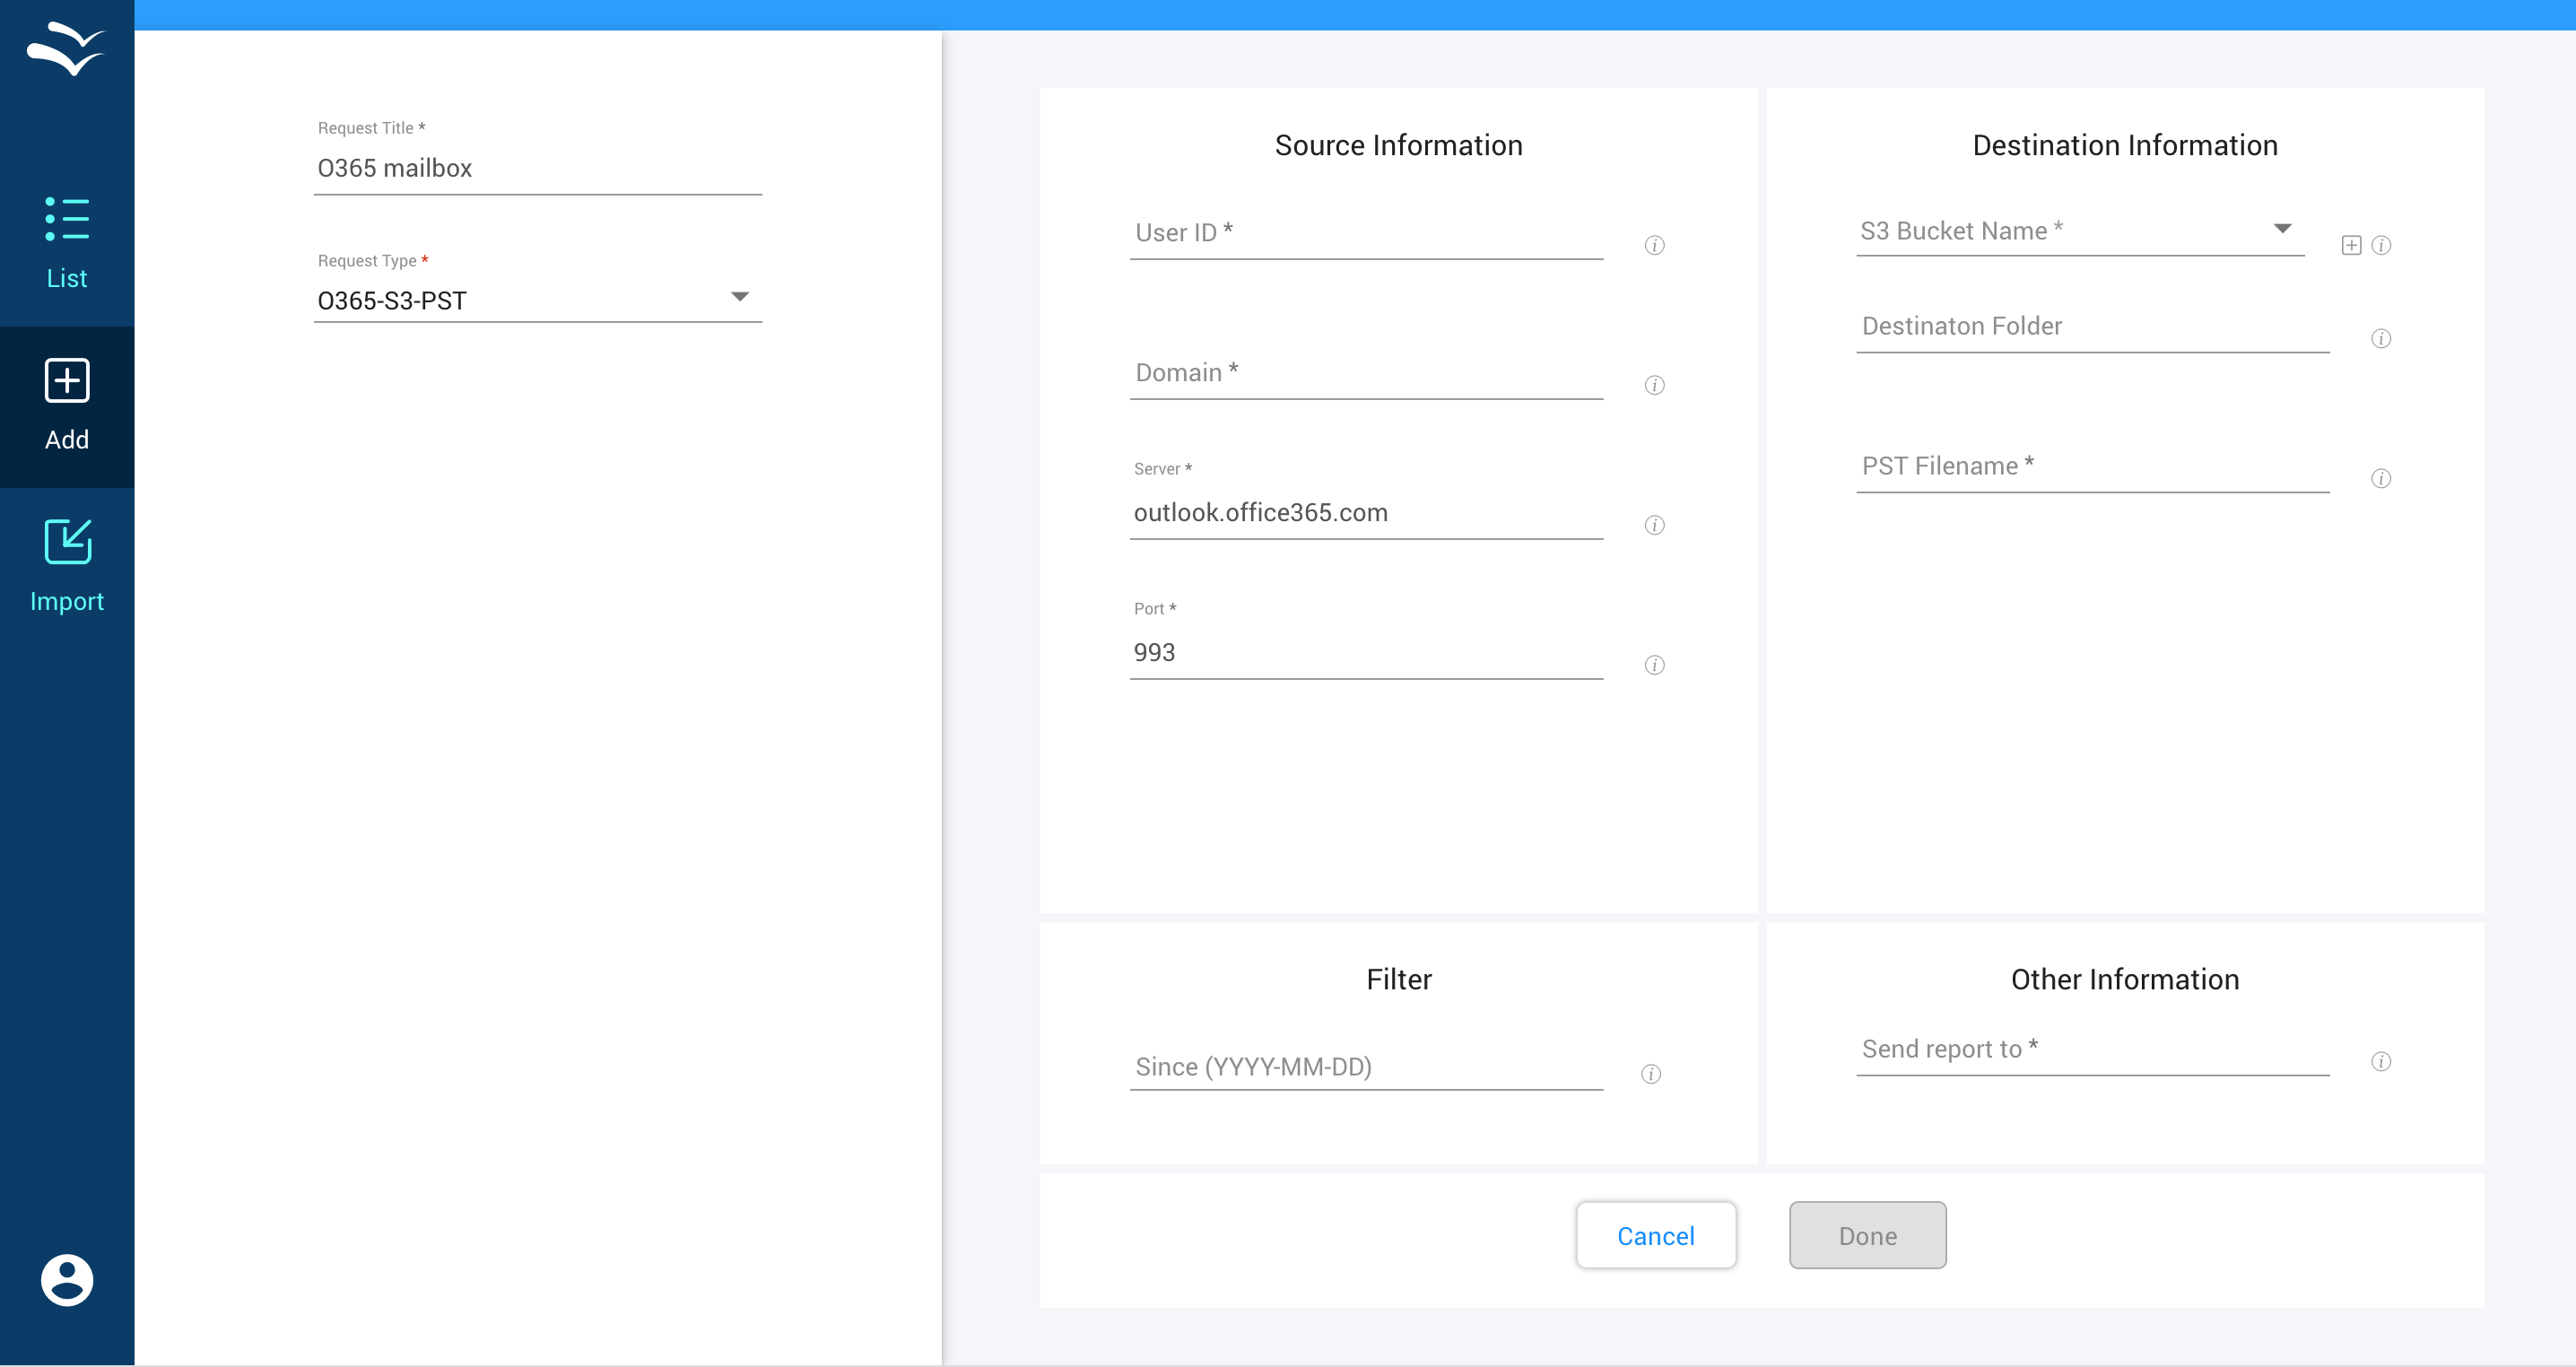The width and height of the screenshot is (2576, 1367).
Task: Click the Server field info icon
Action: tap(1654, 525)
